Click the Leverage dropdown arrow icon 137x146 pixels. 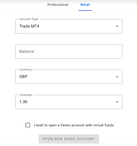[x=117, y=102]
